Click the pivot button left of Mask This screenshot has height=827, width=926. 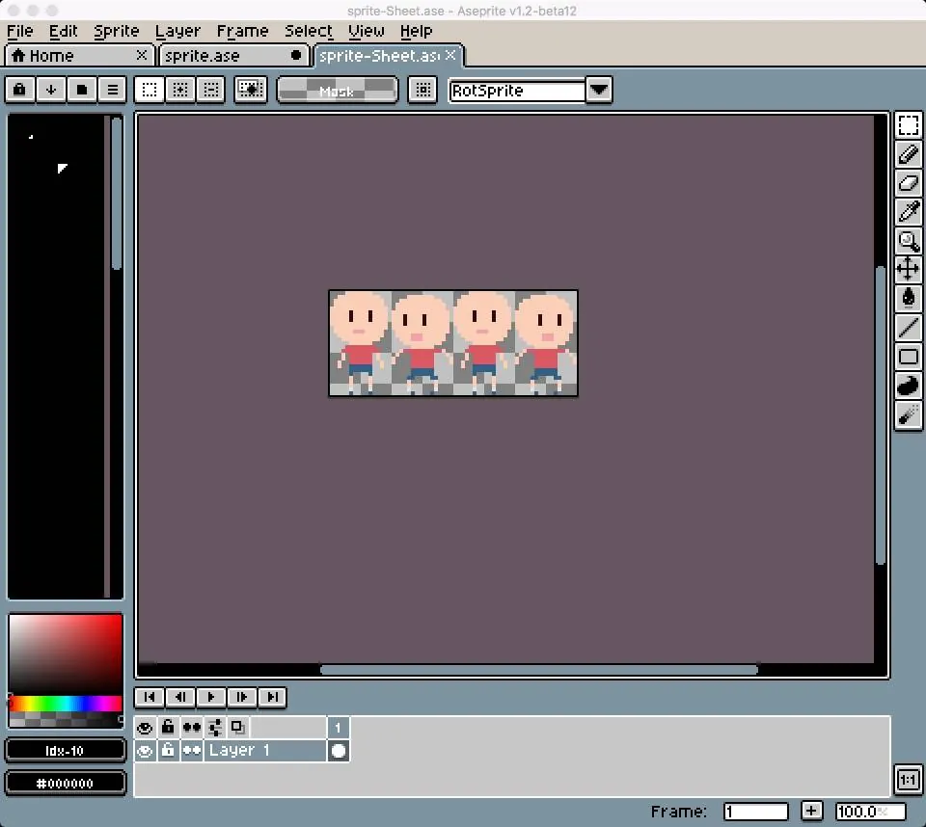point(251,90)
